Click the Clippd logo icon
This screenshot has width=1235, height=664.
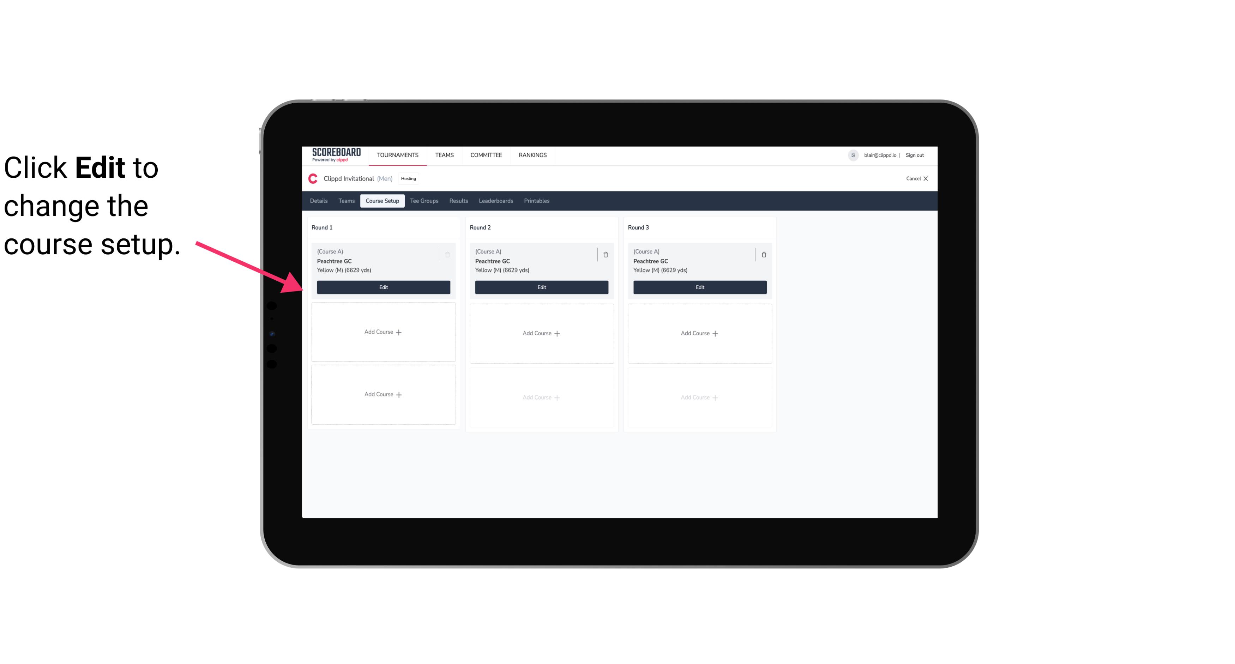point(312,178)
